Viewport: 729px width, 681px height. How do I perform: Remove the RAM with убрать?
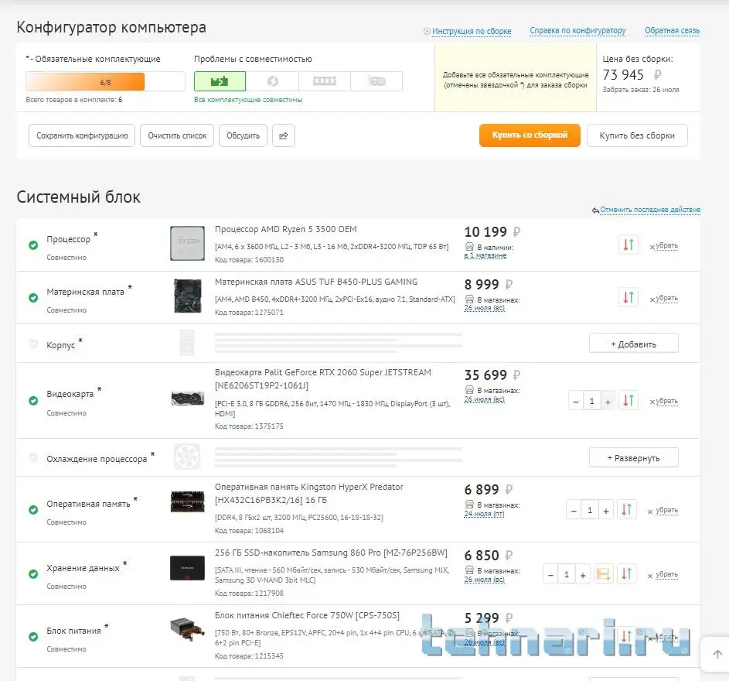click(666, 510)
